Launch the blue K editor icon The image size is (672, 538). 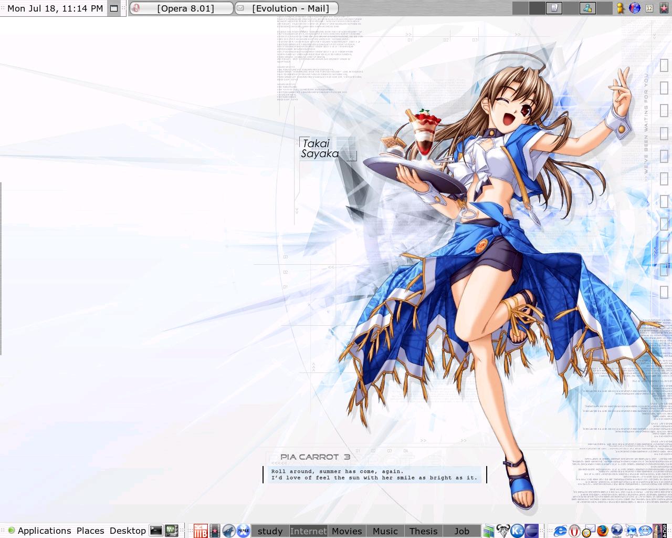pos(518,531)
